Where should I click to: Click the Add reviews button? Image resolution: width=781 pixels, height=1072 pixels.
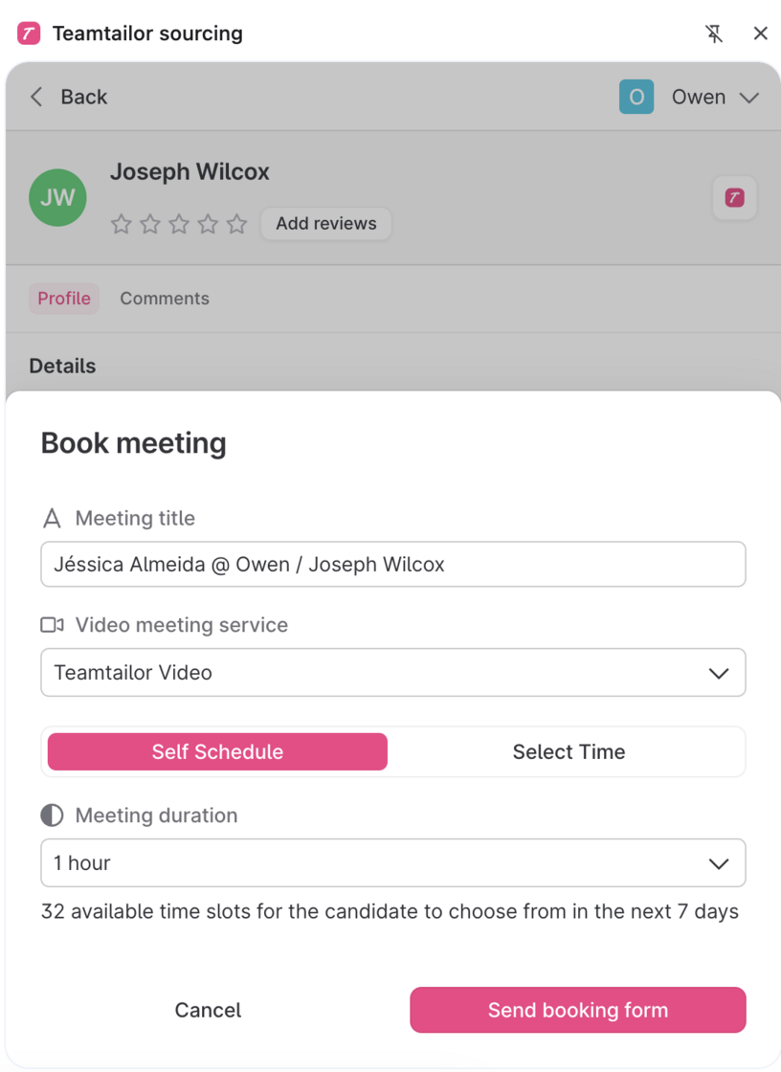(326, 224)
